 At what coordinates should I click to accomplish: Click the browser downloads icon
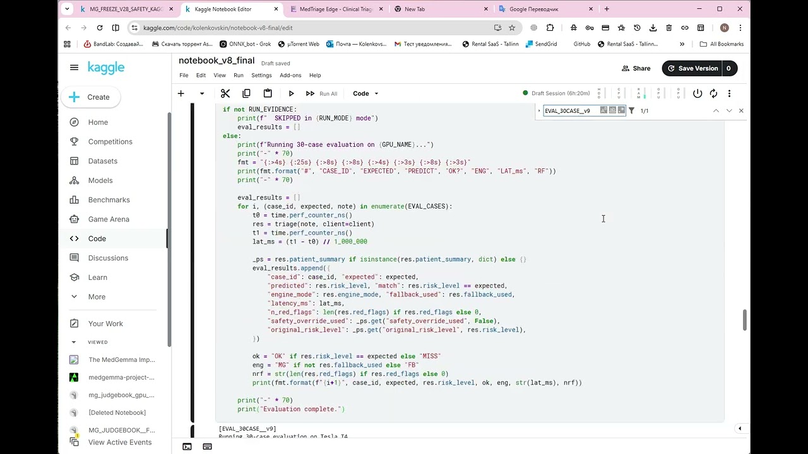653,28
